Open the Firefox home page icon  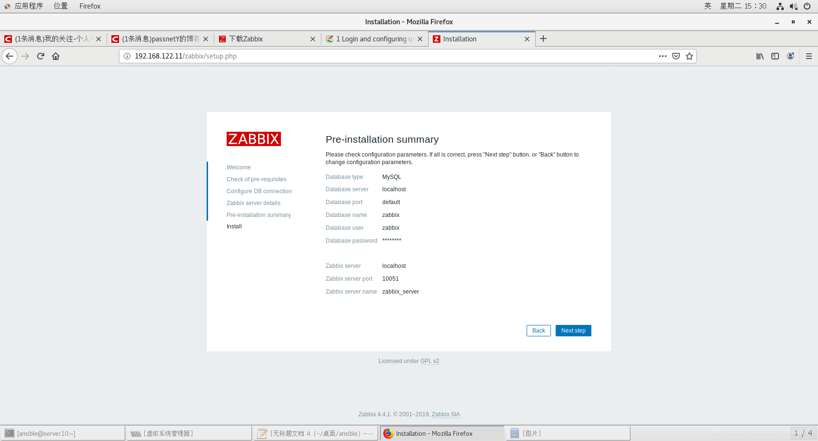click(56, 56)
